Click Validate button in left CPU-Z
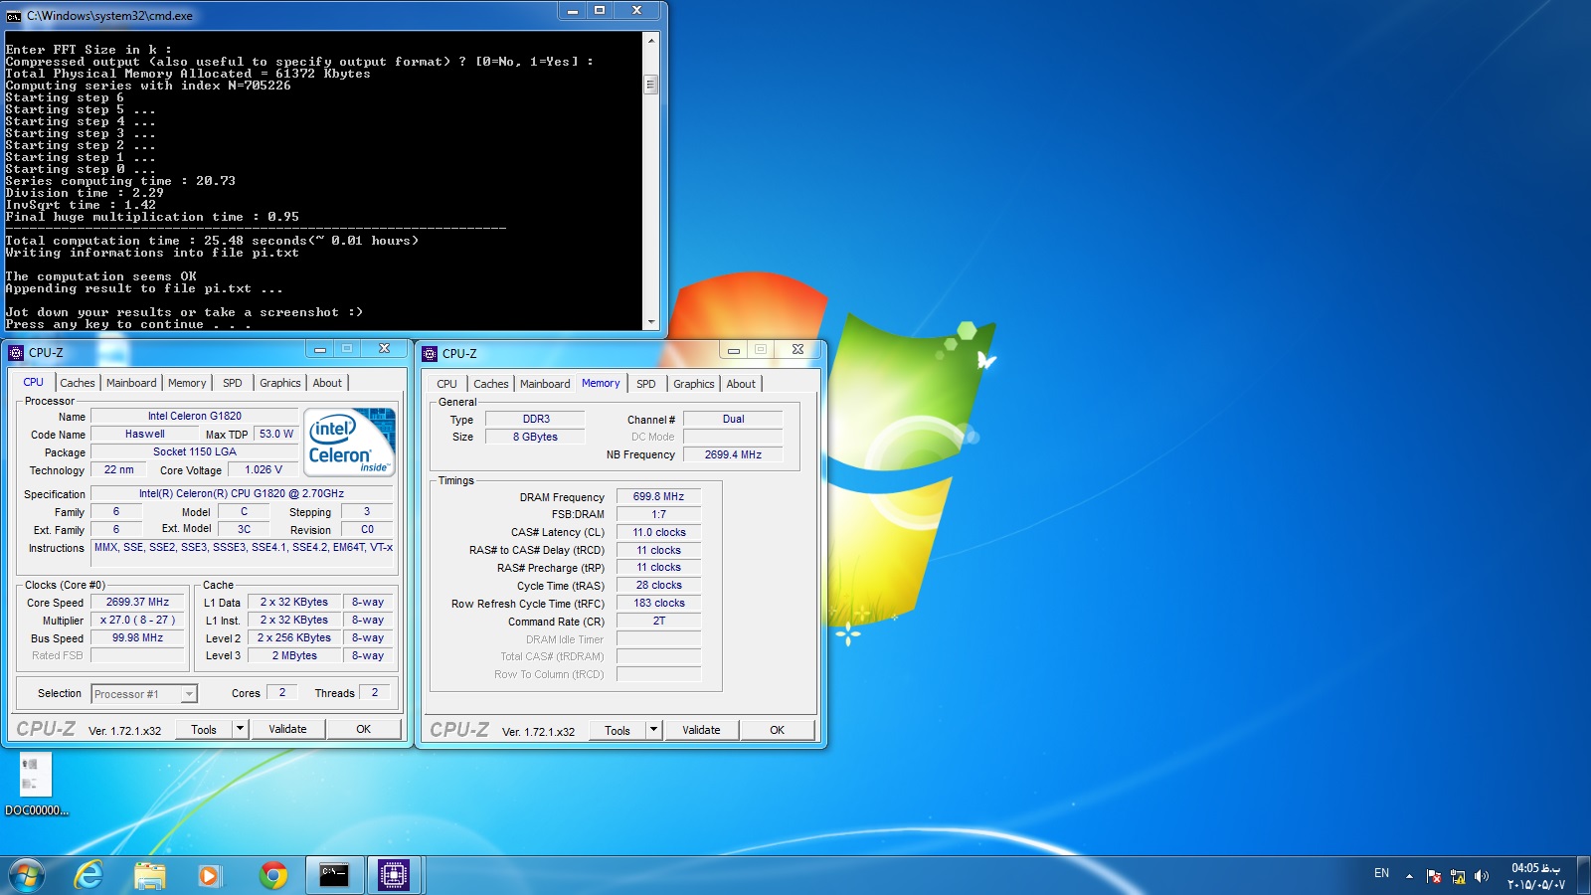The width and height of the screenshot is (1591, 895). [287, 729]
